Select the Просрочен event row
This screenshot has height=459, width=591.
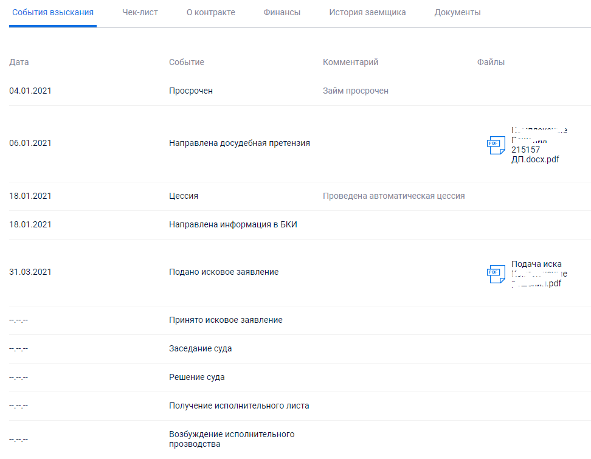coord(190,91)
